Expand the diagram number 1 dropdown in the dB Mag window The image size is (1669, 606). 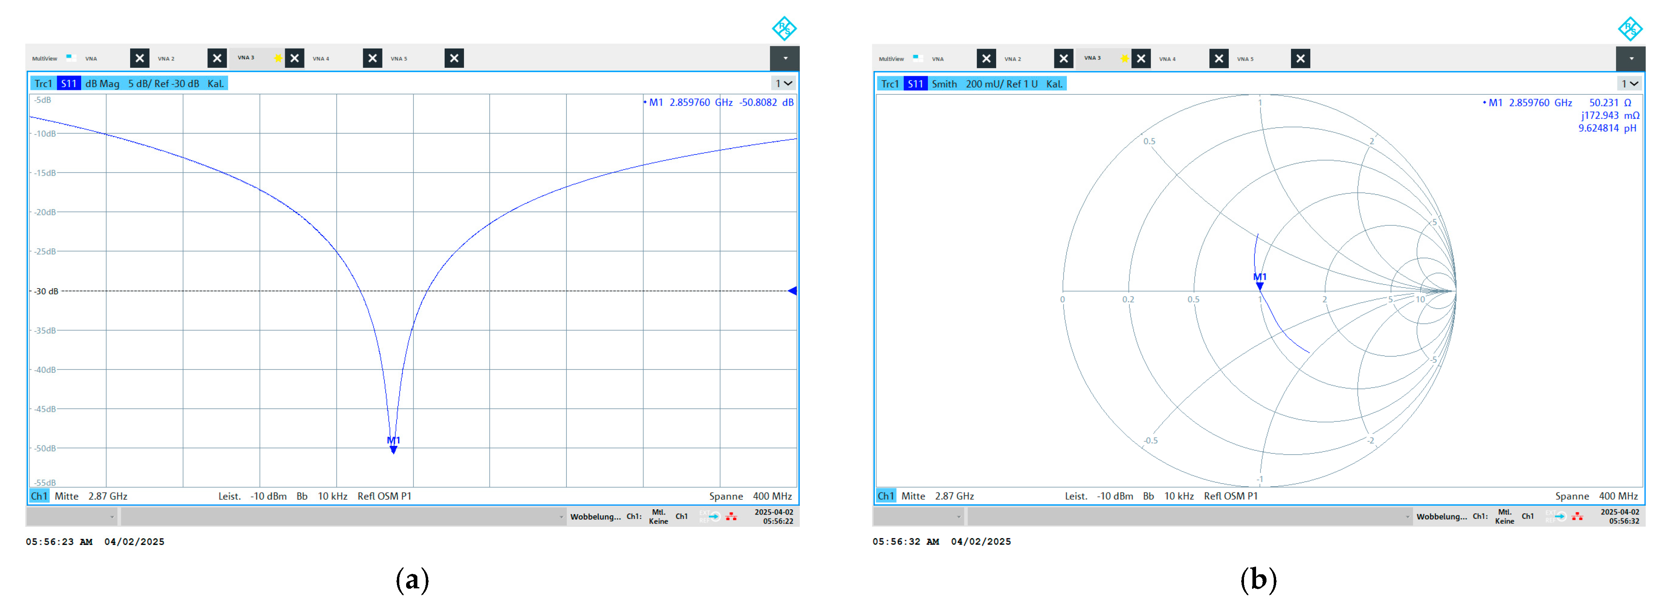click(x=784, y=83)
